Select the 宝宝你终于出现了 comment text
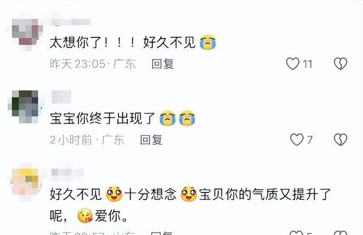Viewport: 363px width, 235px height. click(123, 118)
